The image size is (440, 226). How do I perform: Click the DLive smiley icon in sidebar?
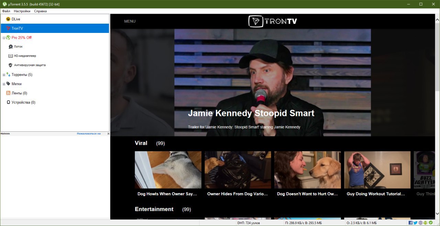coord(8,19)
